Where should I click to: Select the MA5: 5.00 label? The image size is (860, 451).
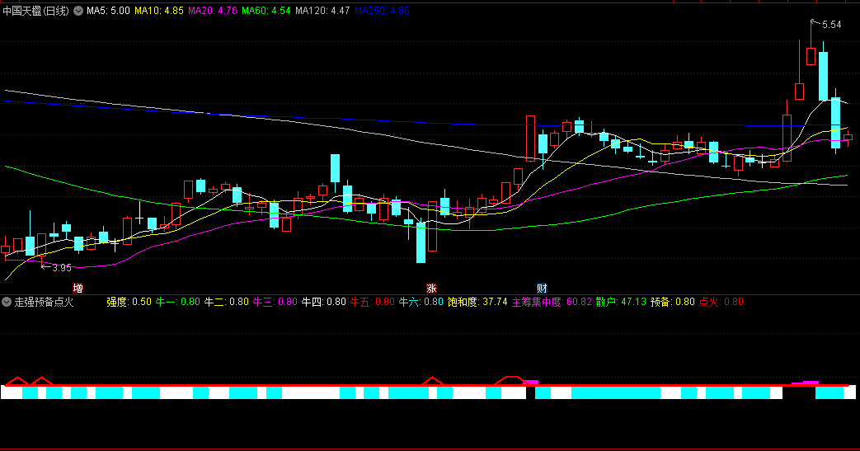(x=108, y=11)
